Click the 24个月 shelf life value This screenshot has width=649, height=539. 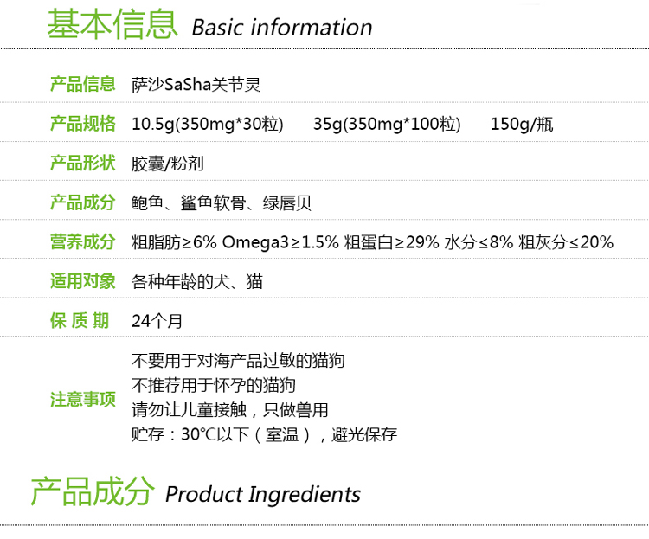[x=157, y=321]
